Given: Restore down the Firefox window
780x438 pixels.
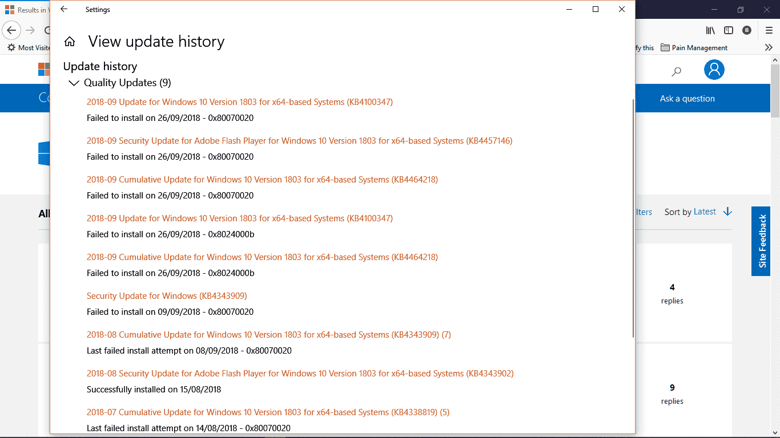Looking at the screenshot, I should coord(741,10).
